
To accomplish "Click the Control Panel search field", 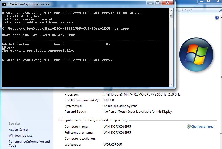I will [195, 10].
